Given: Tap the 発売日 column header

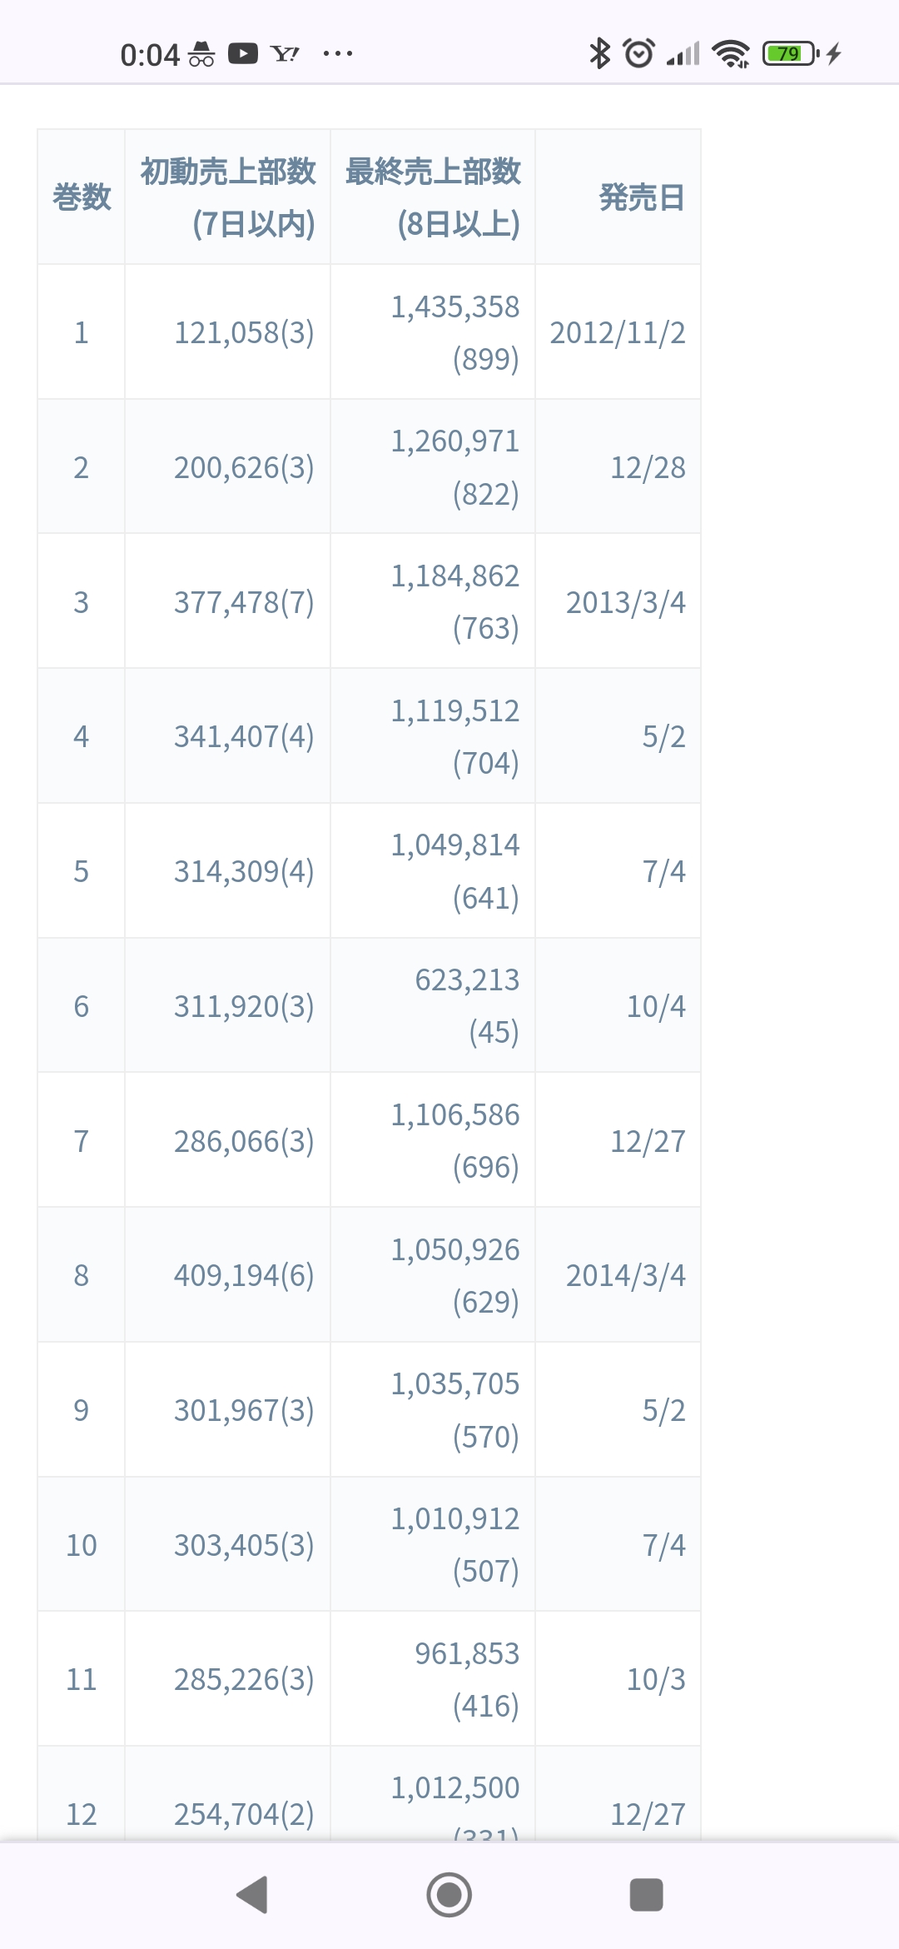Looking at the screenshot, I should 642,197.
